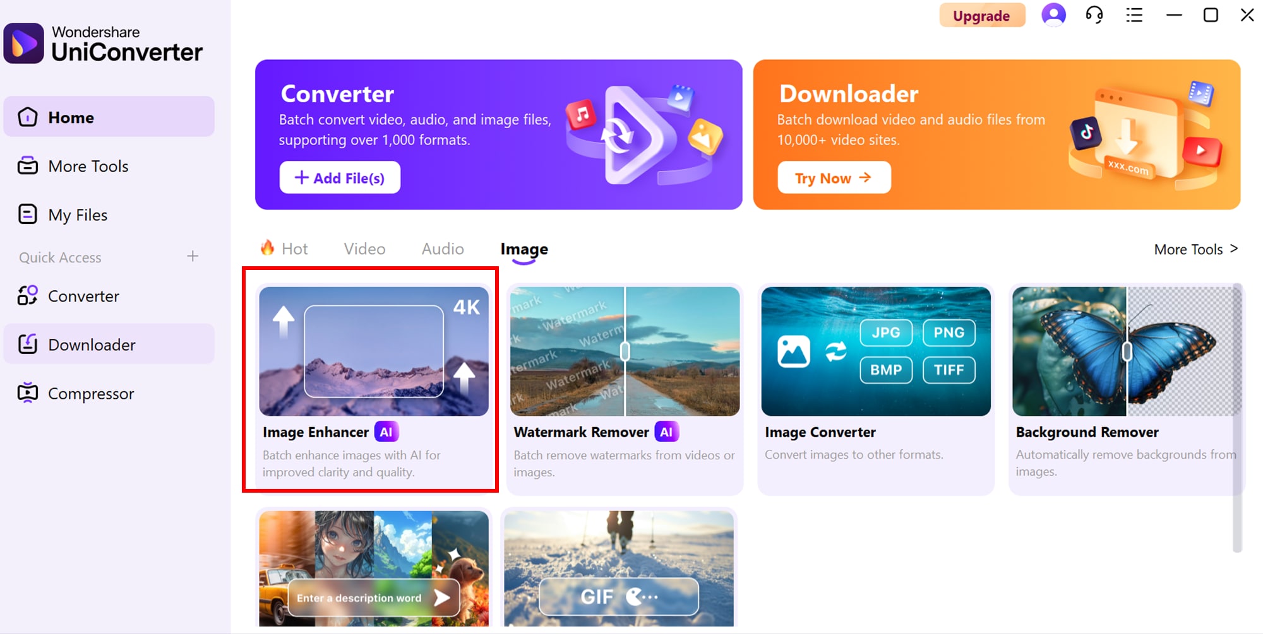This screenshot has width=1263, height=634.
Task: Click the Image Enhancer 4K thumbnail
Action: click(374, 351)
